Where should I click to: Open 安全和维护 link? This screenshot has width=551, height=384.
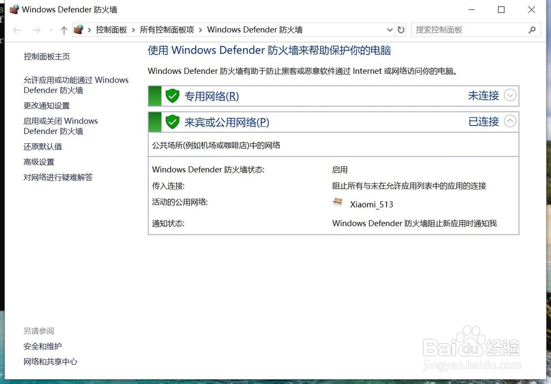[x=42, y=347]
